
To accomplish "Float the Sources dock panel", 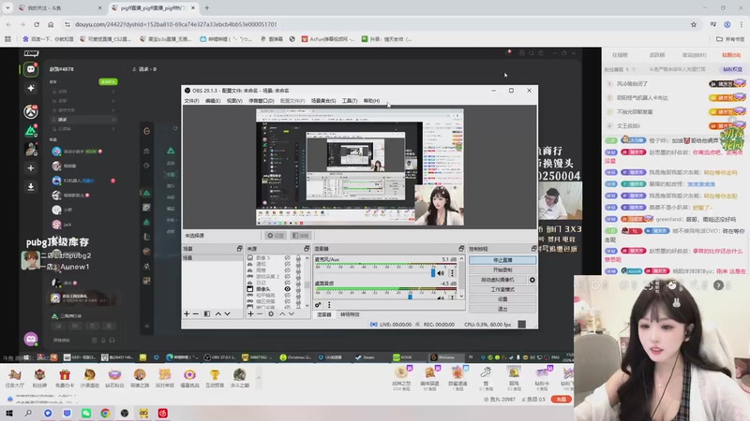I will 307,249.
